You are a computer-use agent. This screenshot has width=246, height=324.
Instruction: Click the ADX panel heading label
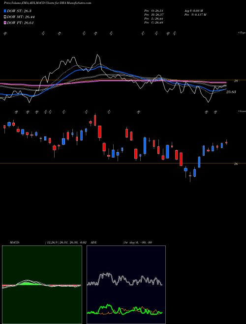click(94, 243)
